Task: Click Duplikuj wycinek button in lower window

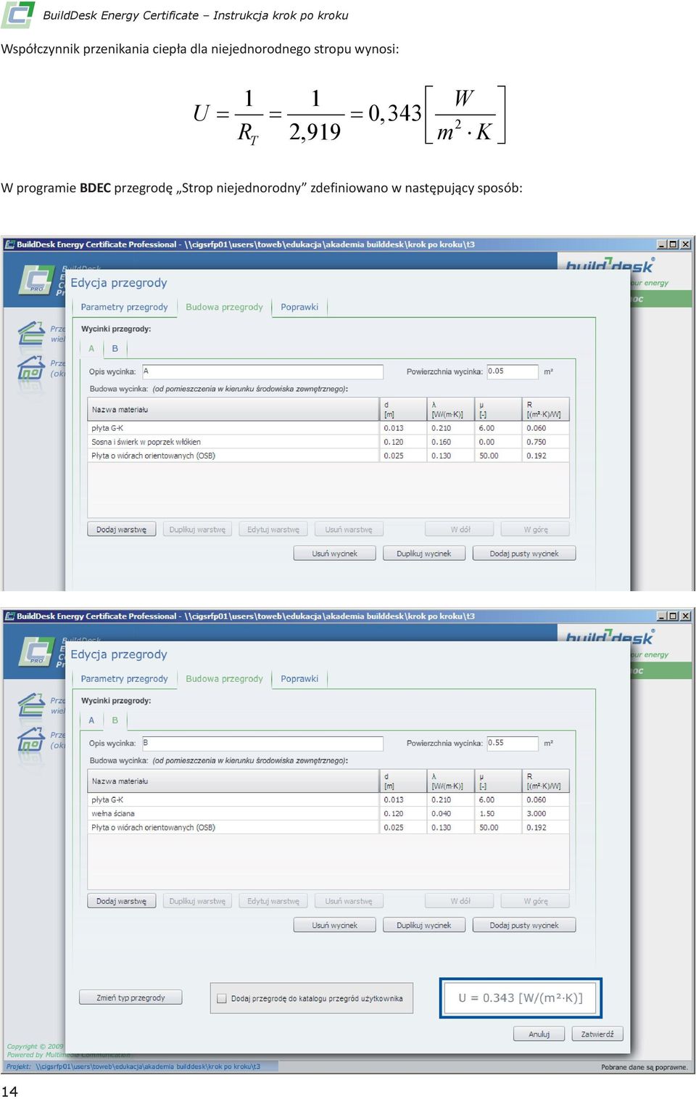Action: (423, 925)
